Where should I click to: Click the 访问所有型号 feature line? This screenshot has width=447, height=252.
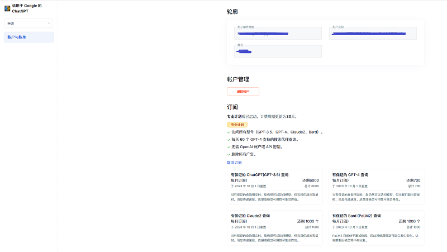tap(277, 132)
